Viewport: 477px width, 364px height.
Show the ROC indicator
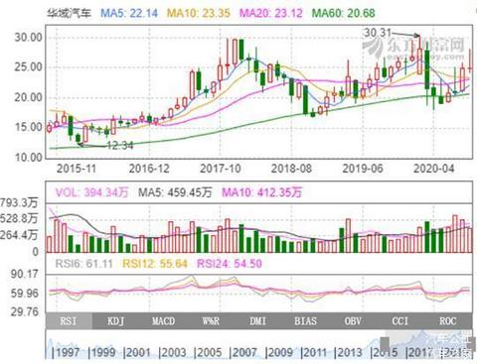448,320
